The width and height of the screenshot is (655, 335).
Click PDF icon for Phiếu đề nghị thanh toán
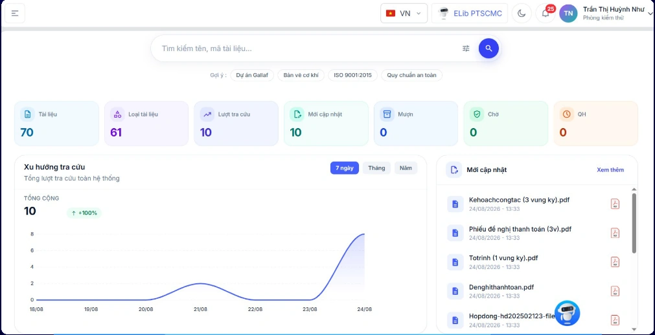point(615,233)
